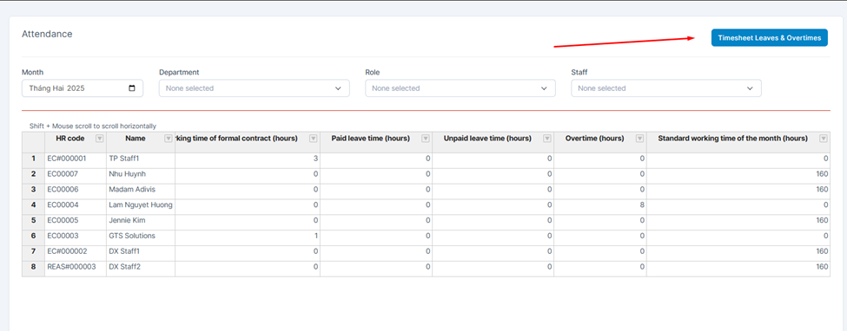Image resolution: width=847 pixels, height=331 pixels.
Task: Open filter for formal contract working time column
Action: 314,139
